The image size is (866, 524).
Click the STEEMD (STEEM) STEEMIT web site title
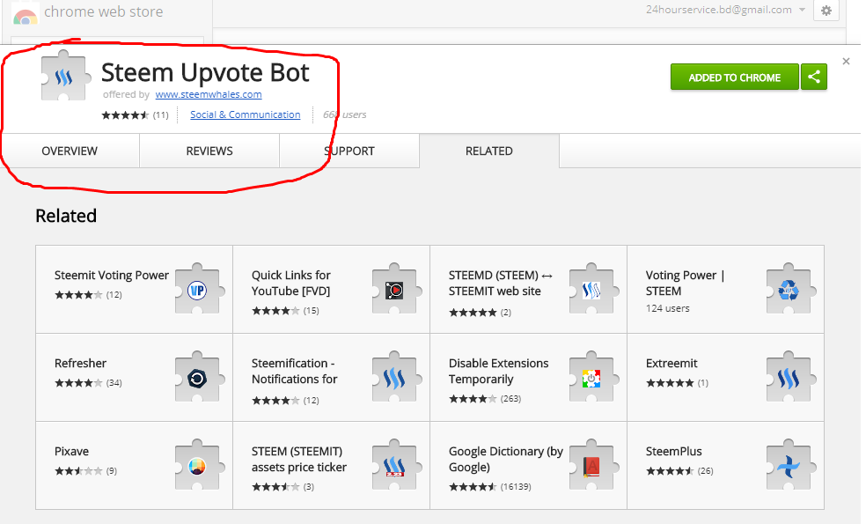coord(501,283)
